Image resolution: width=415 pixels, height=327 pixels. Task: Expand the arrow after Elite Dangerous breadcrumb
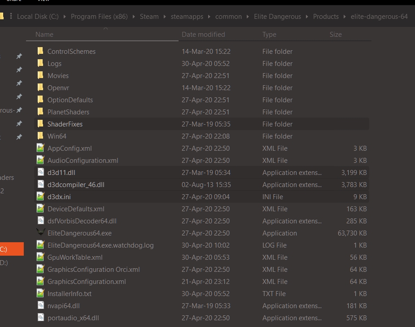[x=307, y=17]
